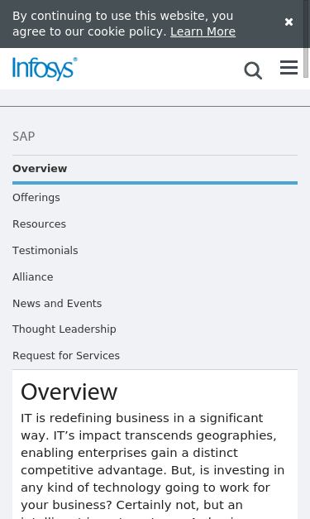
Task: Open the site search magnifier icon
Action: click(253, 70)
